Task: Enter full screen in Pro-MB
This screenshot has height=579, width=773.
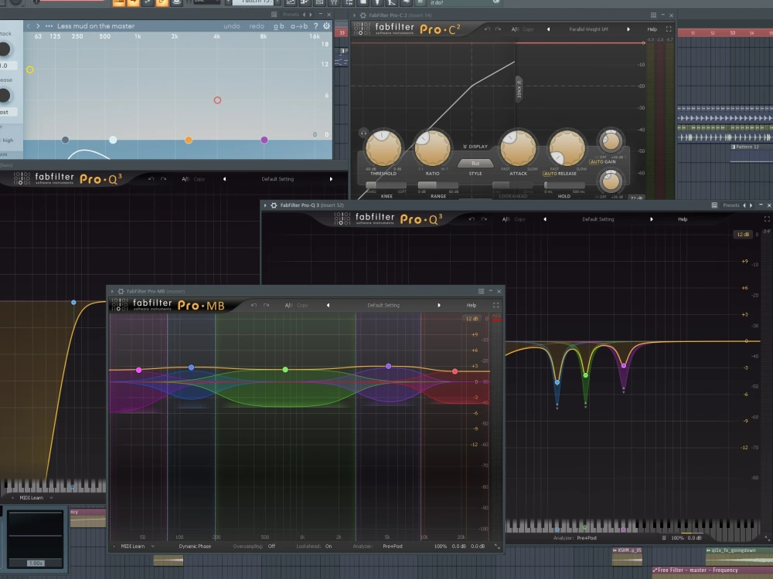Action: [496, 305]
